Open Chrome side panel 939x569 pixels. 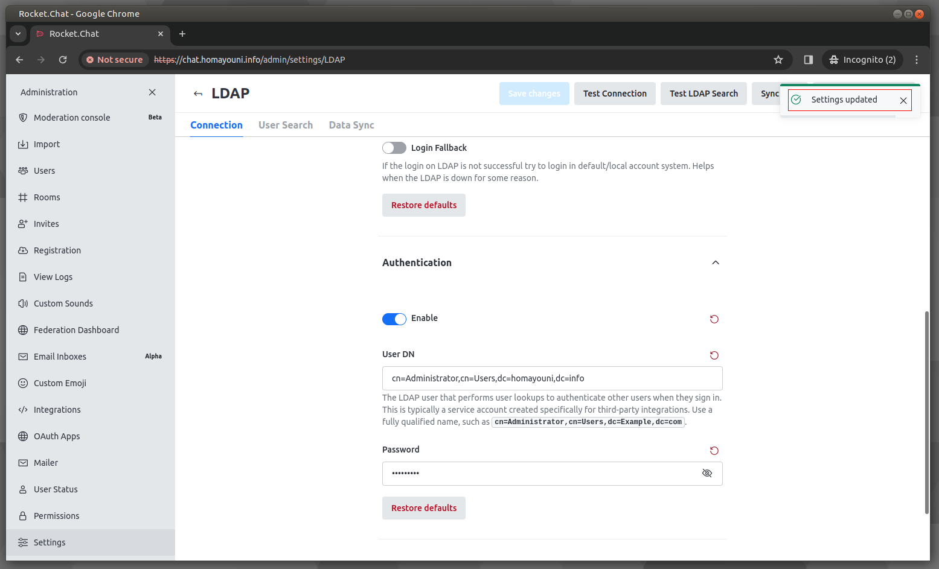point(809,60)
